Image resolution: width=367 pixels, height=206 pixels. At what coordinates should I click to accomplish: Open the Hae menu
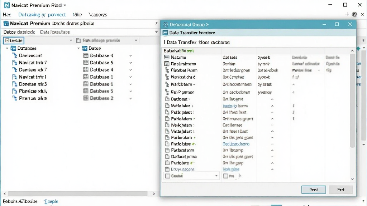[x=7, y=14]
